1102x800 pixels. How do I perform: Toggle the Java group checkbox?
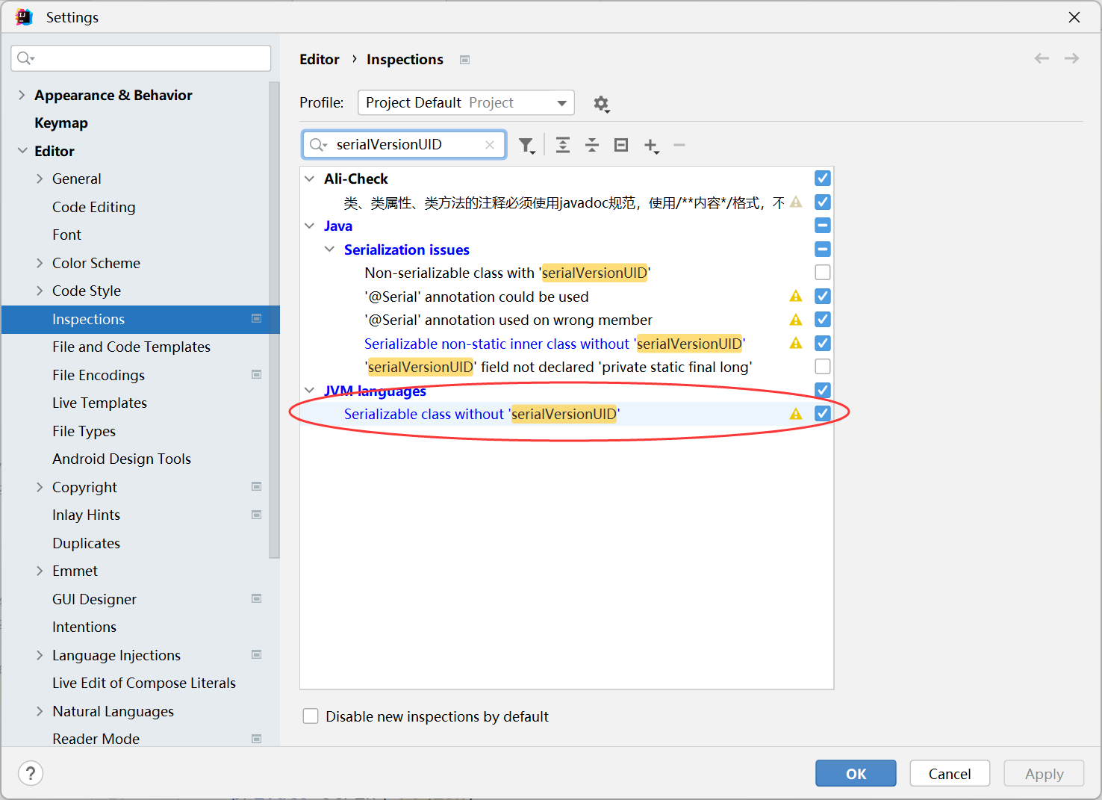coord(823,226)
